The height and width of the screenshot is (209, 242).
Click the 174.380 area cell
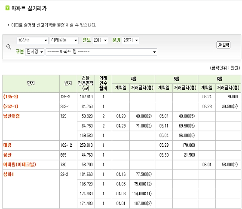pyautogui.click(x=86, y=194)
